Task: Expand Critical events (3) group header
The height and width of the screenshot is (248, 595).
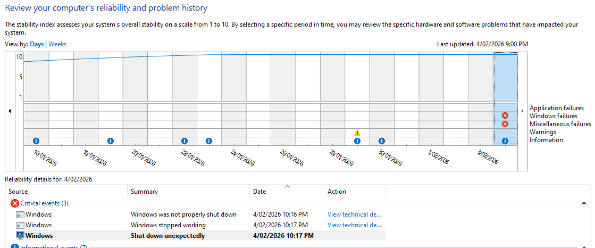Action: 44,203
